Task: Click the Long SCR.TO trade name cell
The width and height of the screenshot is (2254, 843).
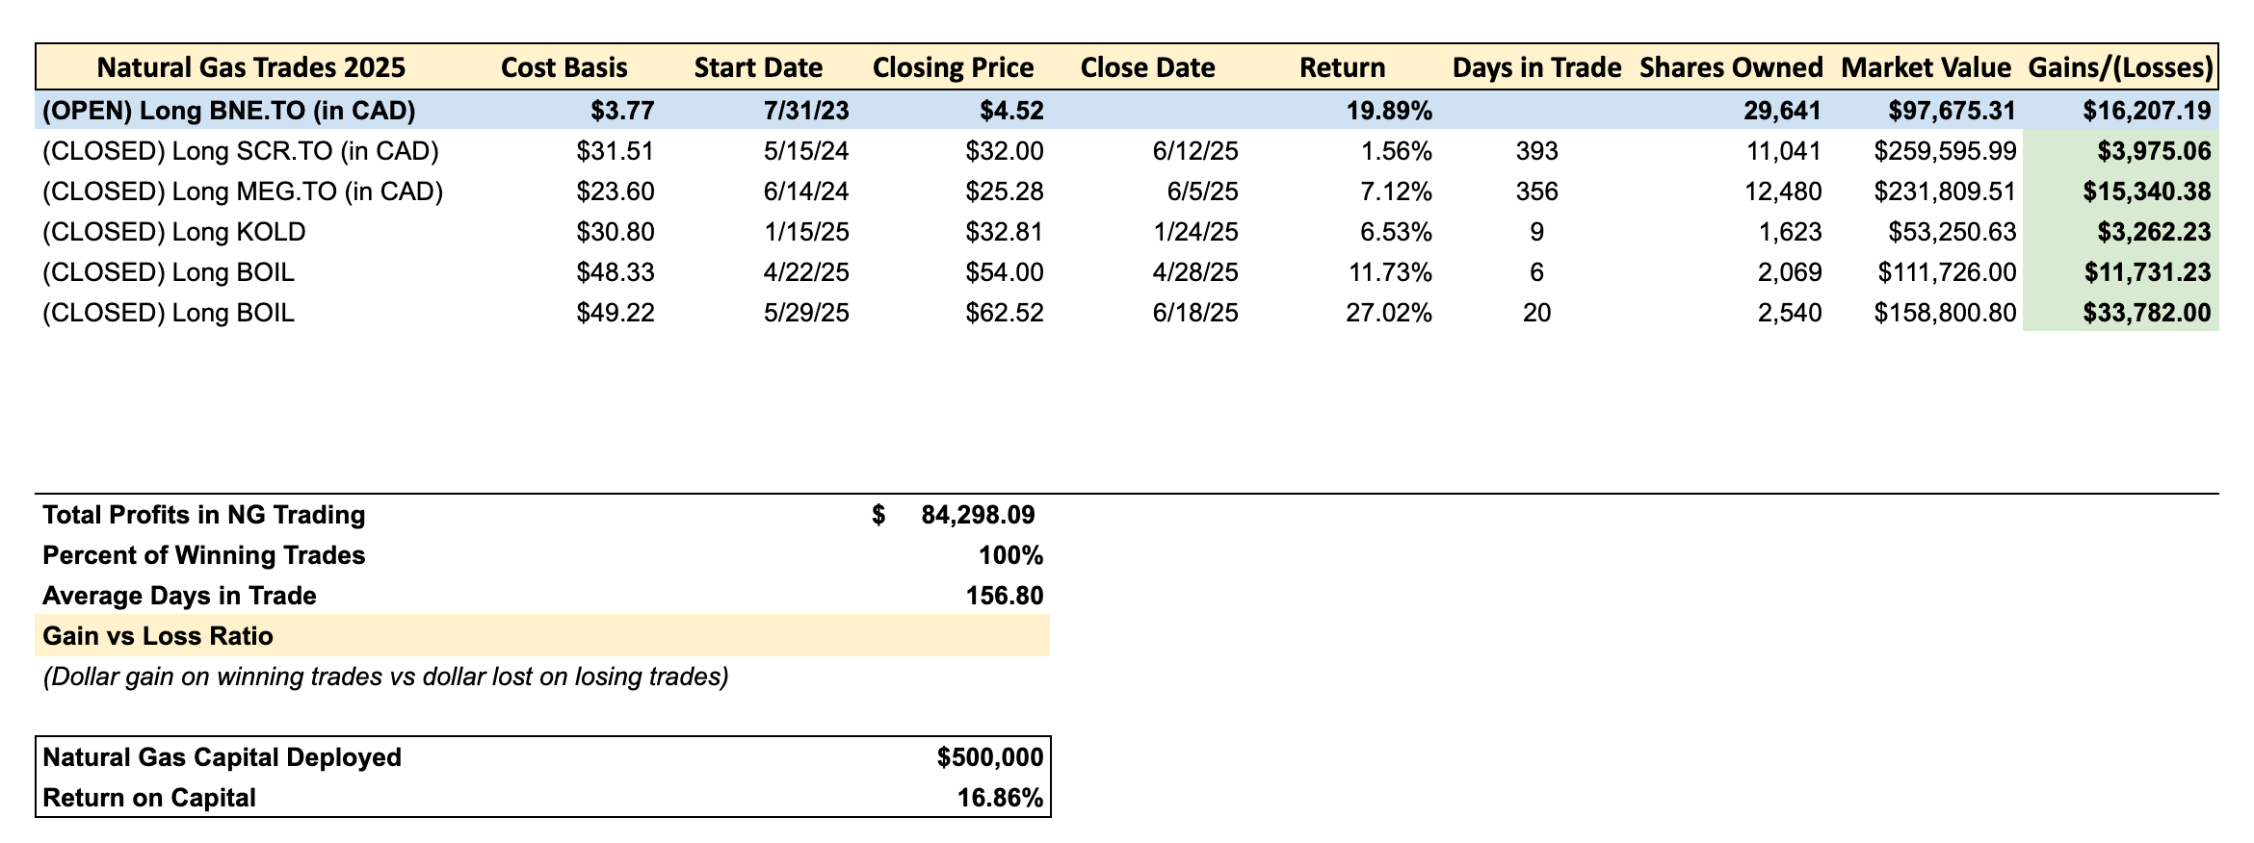Action: (x=241, y=151)
